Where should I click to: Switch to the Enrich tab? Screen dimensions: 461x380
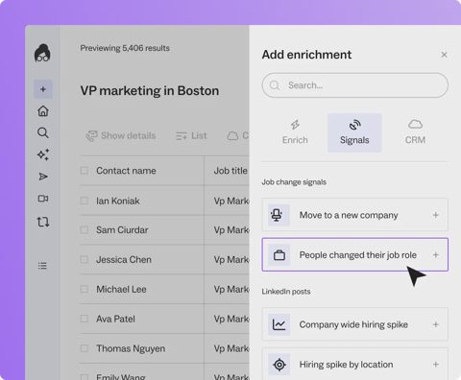coord(295,132)
